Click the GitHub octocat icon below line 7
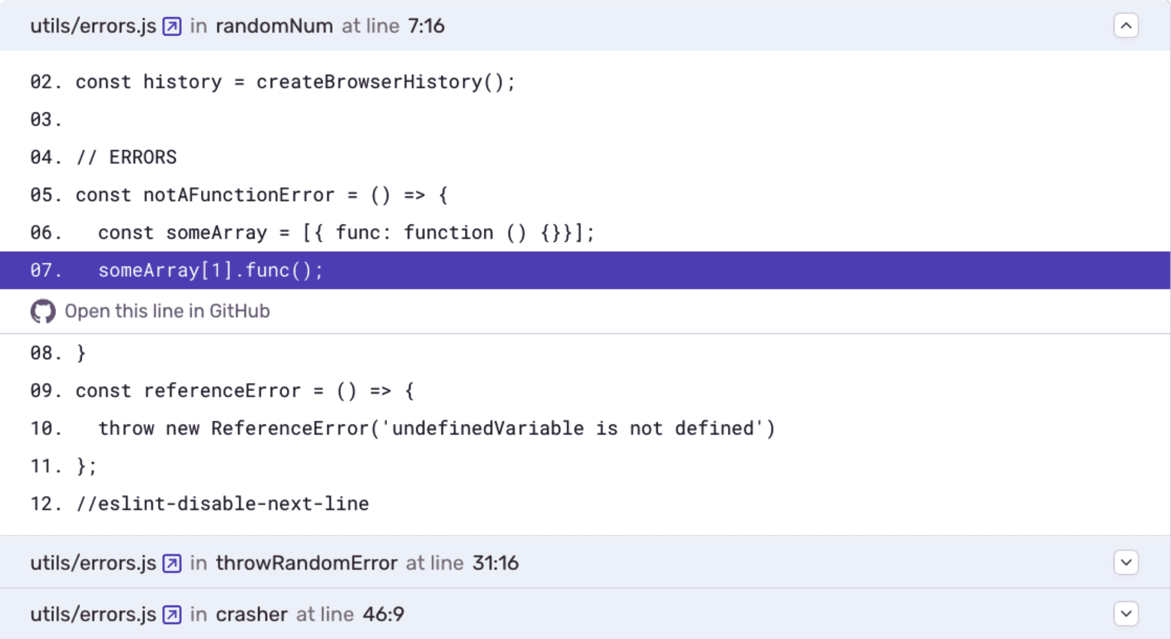This screenshot has width=1171, height=639. click(43, 311)
